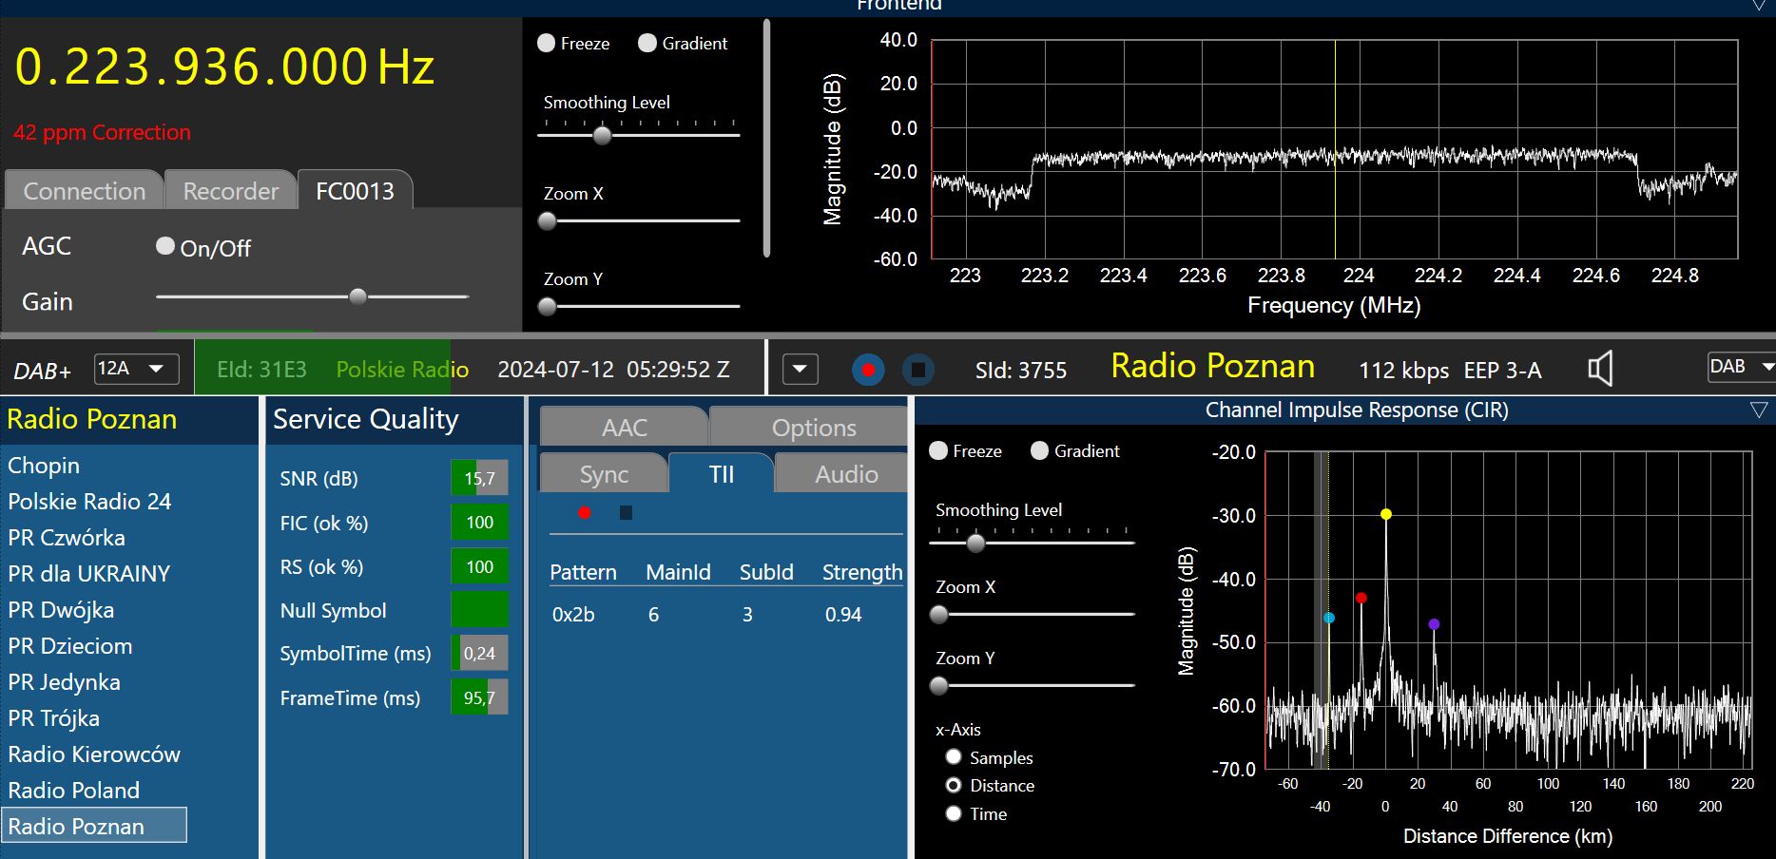Click the red record button
Screen dimensions: 1776x859
point(867,370)
